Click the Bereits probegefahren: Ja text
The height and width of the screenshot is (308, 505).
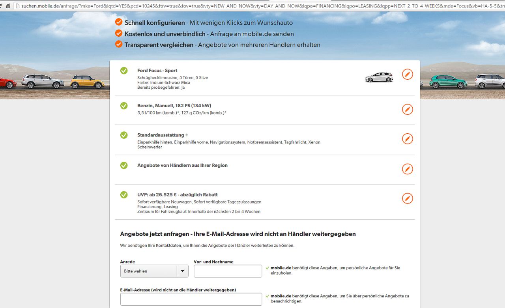(161, 87)
